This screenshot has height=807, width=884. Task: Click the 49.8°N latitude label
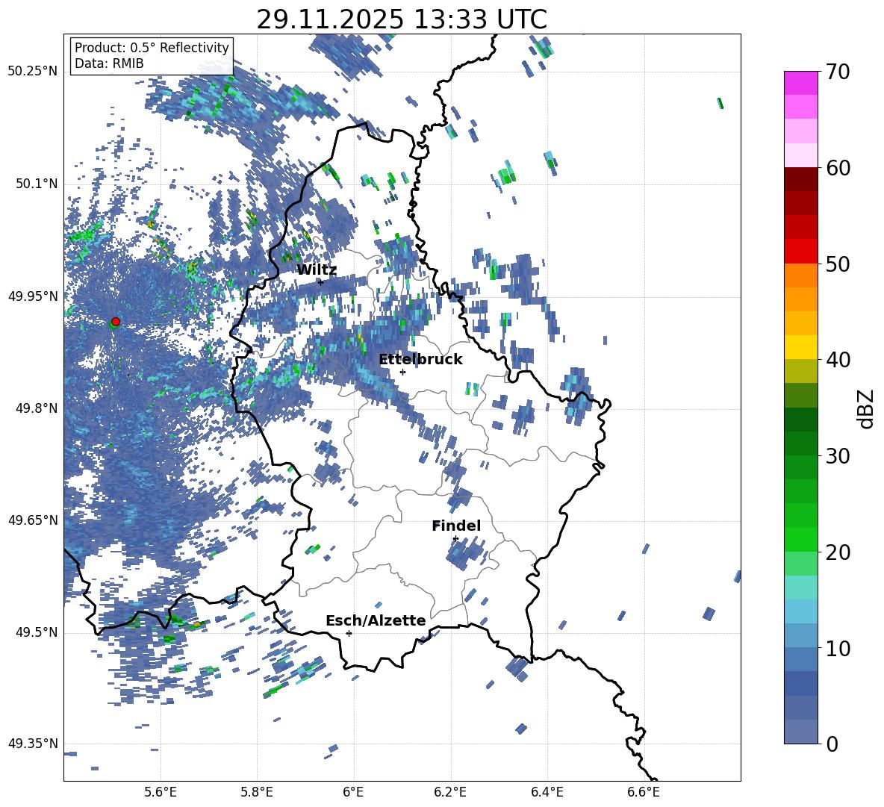(37, 408)
